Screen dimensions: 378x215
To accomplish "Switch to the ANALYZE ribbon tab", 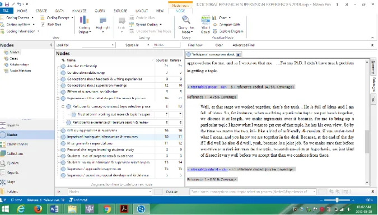I will coord(79,11).
